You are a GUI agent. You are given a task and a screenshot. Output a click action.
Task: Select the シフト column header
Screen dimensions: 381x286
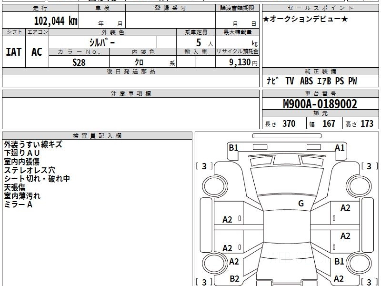pyautogui.click(x=14, y=32)
